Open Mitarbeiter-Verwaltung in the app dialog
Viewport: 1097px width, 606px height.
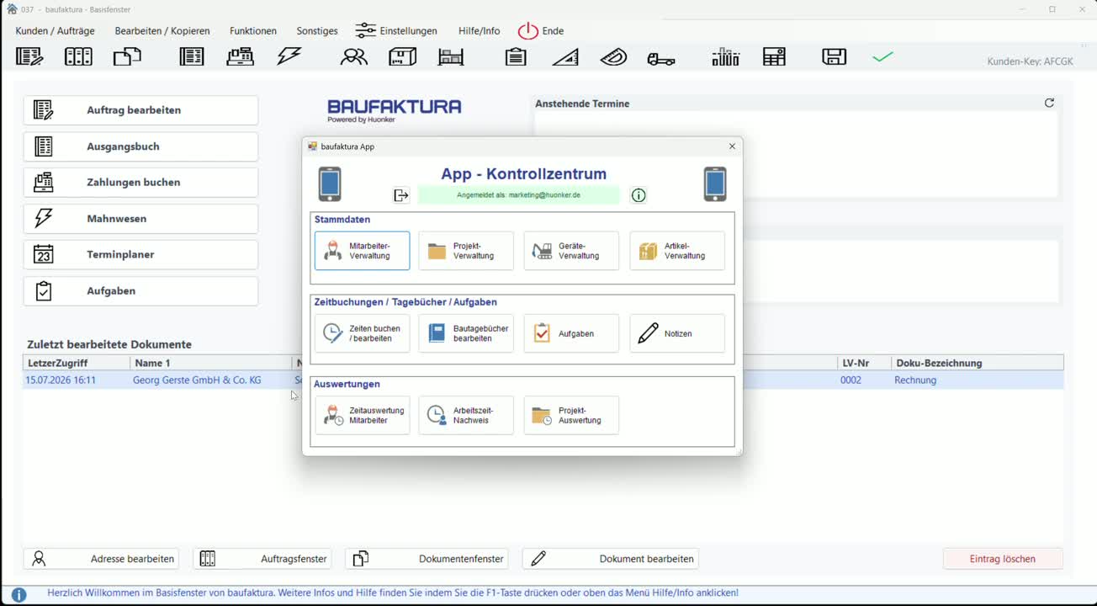(x=363, y=251)
